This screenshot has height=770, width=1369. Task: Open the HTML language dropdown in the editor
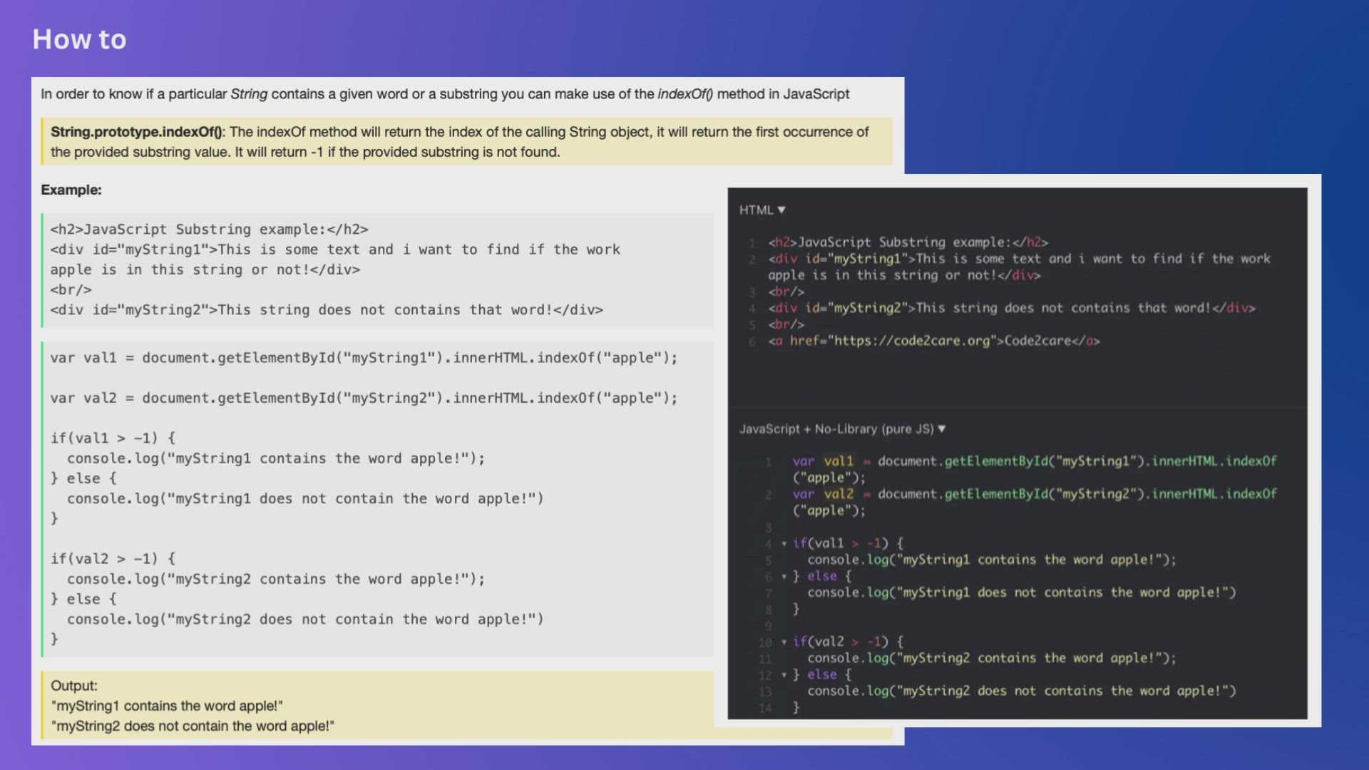pyautogui.click(x=762, y=210)
